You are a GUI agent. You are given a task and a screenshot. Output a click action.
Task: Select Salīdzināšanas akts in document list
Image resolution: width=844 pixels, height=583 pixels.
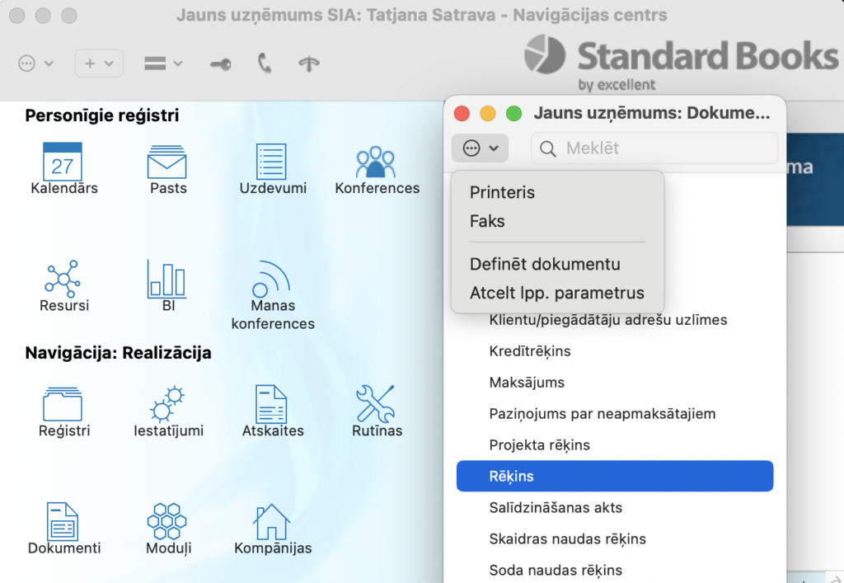pos(615,507)
